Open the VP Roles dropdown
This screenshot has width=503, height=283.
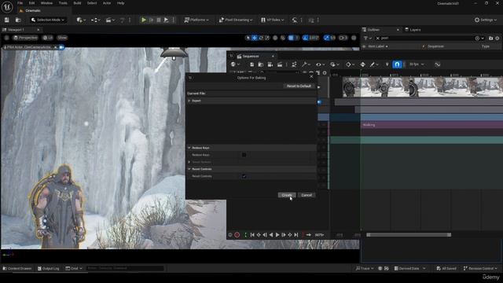pos(273,20)
